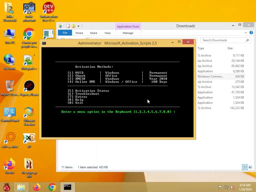Launch Firefox from the desktop icon
256x192 pixels.
10,166
